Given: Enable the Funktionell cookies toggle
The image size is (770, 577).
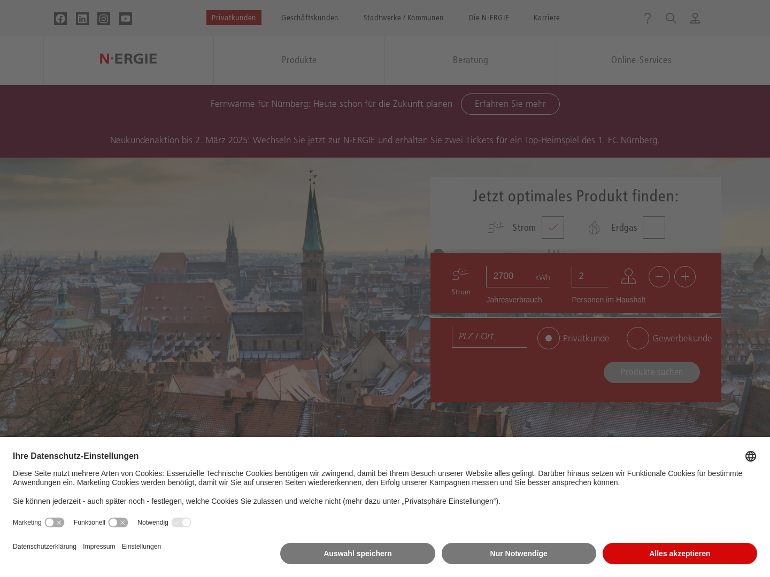Looking at the screenshot, I should 118,523.
